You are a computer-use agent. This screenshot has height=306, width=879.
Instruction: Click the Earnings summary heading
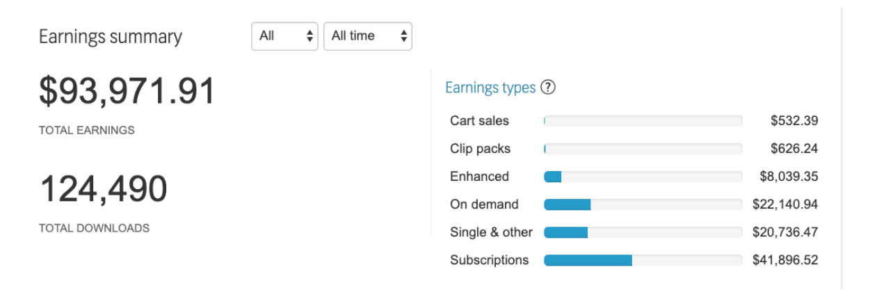point(110,37)
